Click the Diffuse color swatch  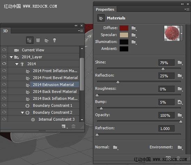click(124, 28)
